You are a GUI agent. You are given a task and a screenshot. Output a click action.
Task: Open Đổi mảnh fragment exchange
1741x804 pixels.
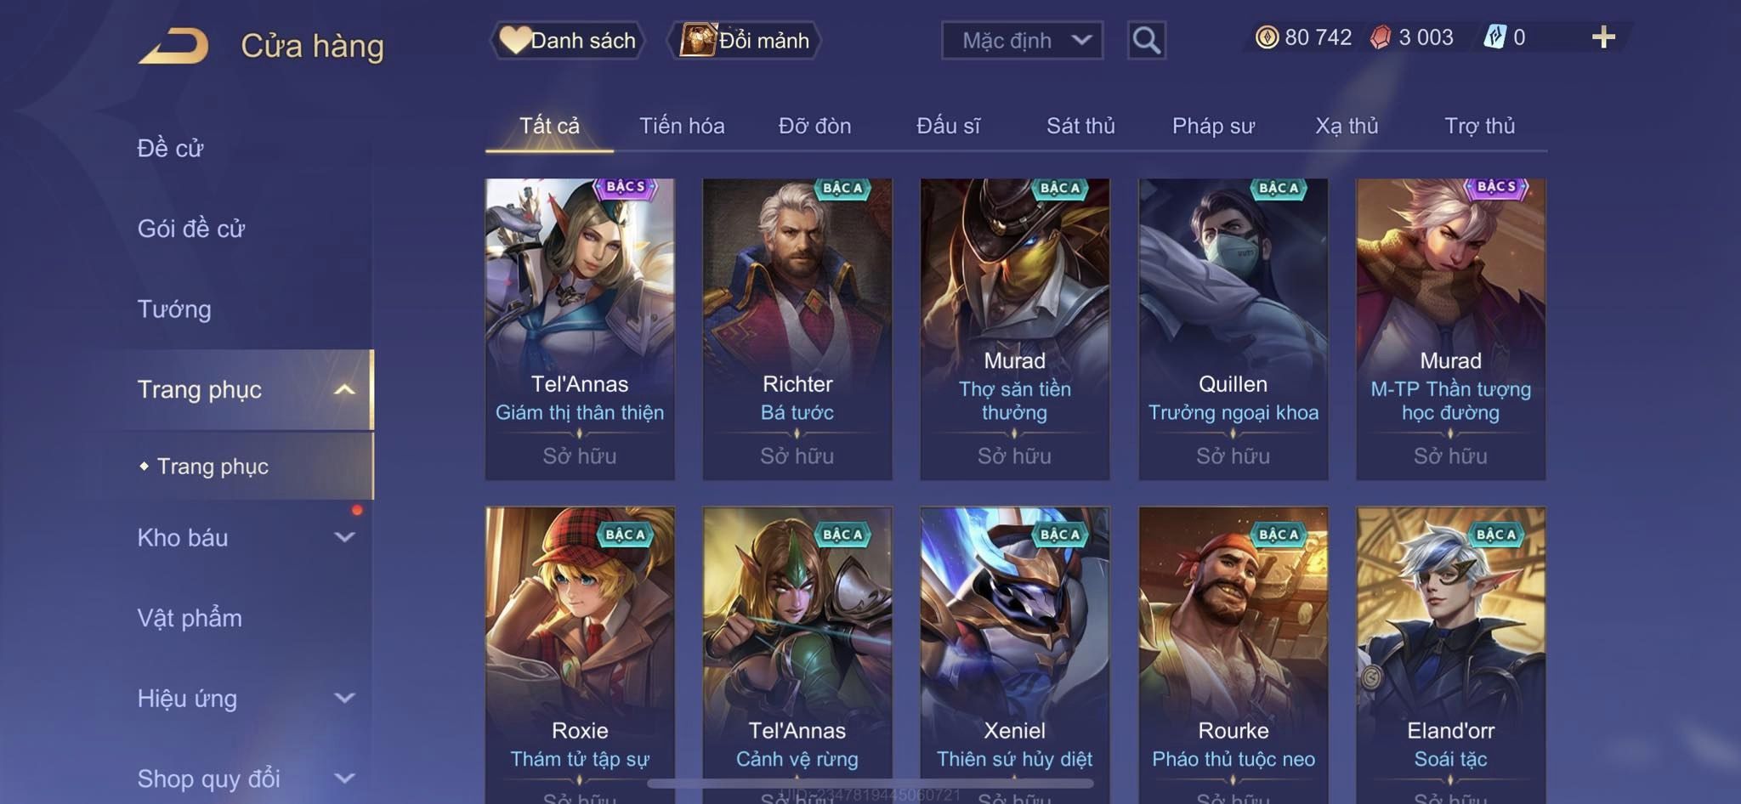click(745, 40)
